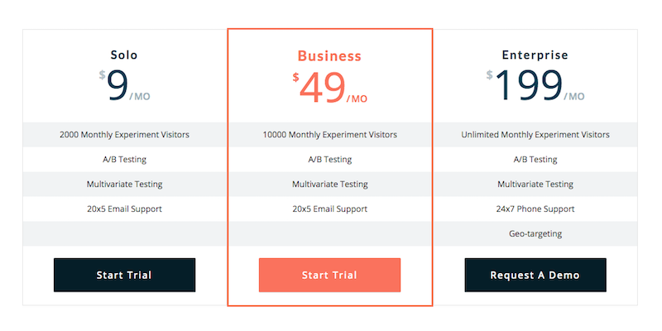Image resolution: width=662 pixels, height=331 pixels.
Task: Click 2000 Monthly Experiment Visitors row
Action: coord(124,134)
